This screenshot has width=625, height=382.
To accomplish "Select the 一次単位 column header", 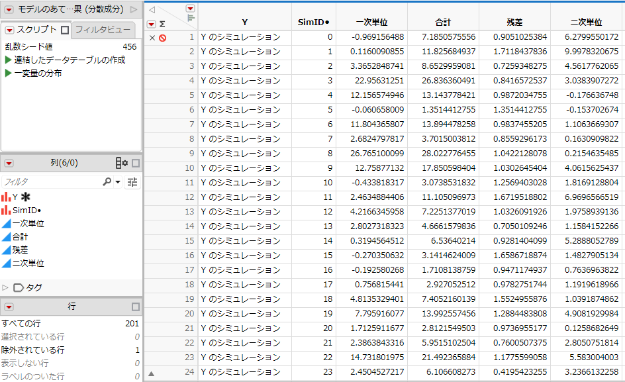I will pyautogui.click(x=371, y=23).
